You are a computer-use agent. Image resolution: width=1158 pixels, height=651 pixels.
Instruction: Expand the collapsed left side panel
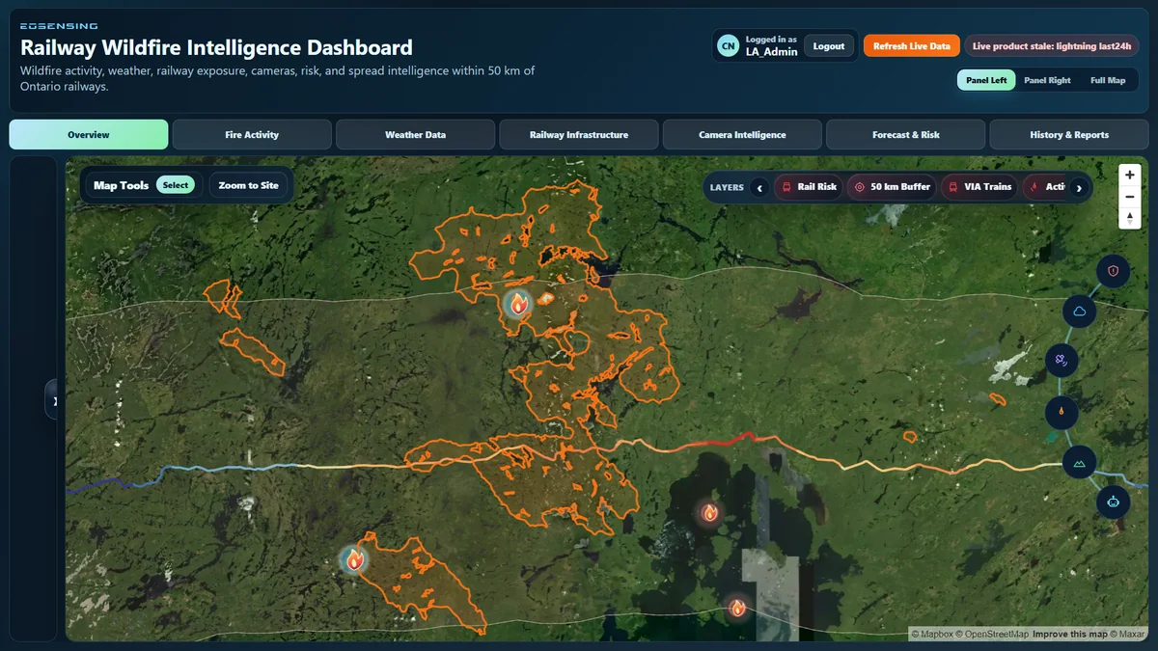[53, 400]
